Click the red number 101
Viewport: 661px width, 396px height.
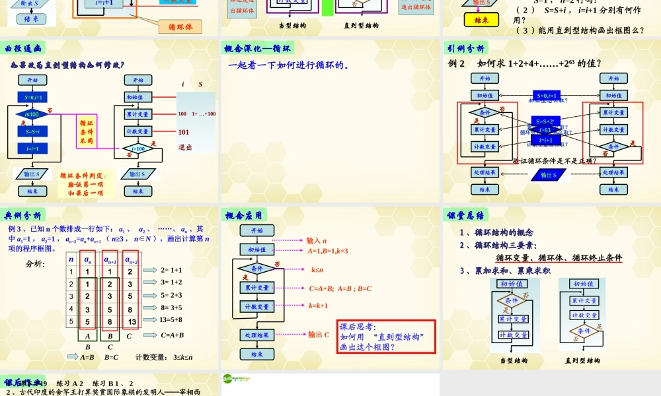(183, 132)
